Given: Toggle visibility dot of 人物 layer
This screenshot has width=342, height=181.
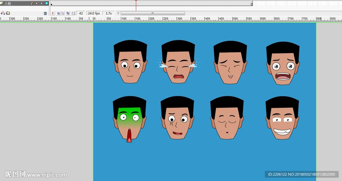Looking at the screenshot, I should coord(37,3).
